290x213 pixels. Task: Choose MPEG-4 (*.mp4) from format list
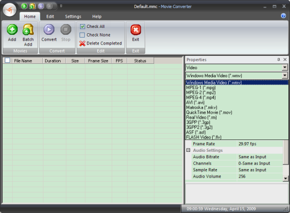(x=201, y=98)
